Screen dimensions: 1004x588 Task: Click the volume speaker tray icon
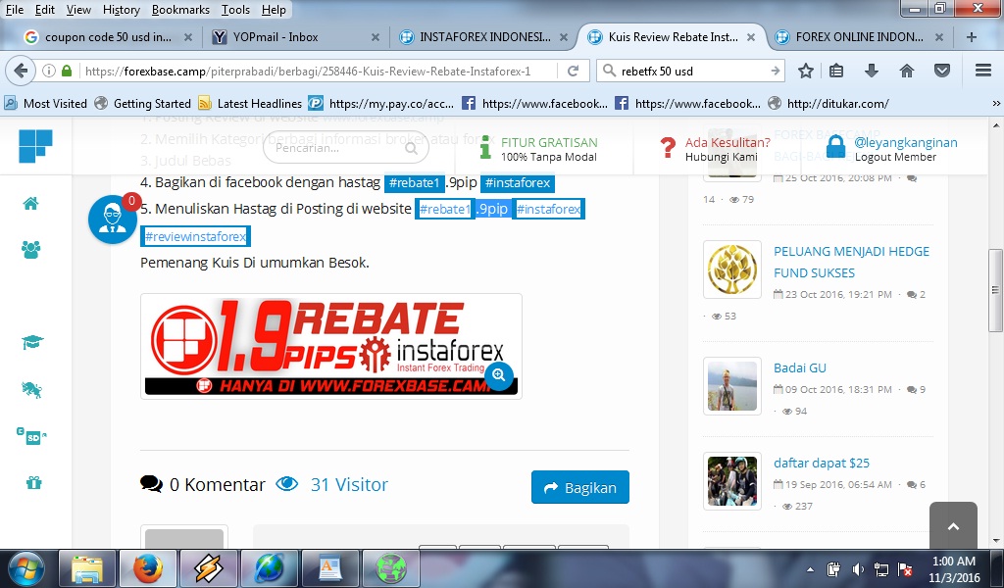pos(858,569)
